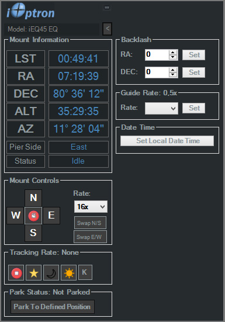
Task: Select ALT value 35:29:35
Action: tap(78, 111)
